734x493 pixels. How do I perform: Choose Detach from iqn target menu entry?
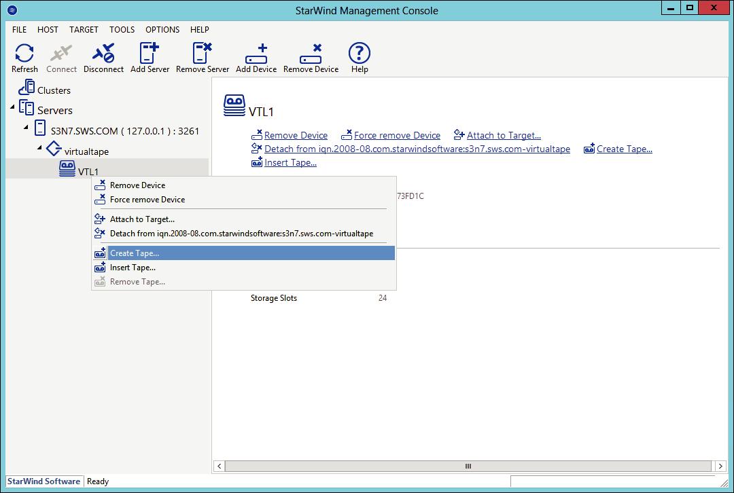click(x=244, y=234)
